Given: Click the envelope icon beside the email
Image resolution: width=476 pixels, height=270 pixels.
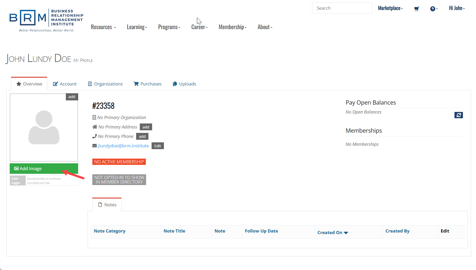Looking at the screenshot, I should tap(94, 146).
